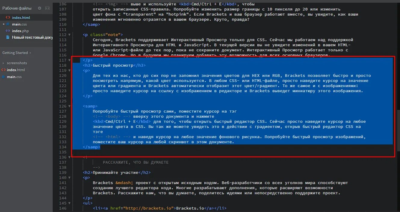Click the class="note" attribute on line 112

tap(105, 35)
